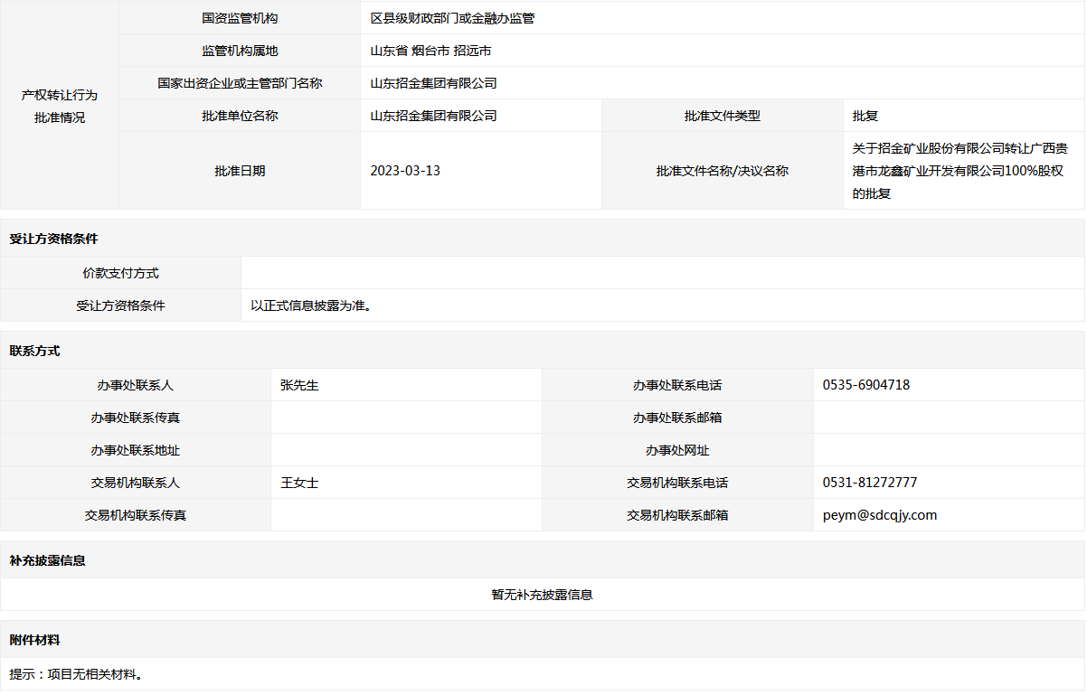Click the 办事处联系电话 label
Image resolution: width=1087 pixels, height=695 pixels.
[677, 385]
